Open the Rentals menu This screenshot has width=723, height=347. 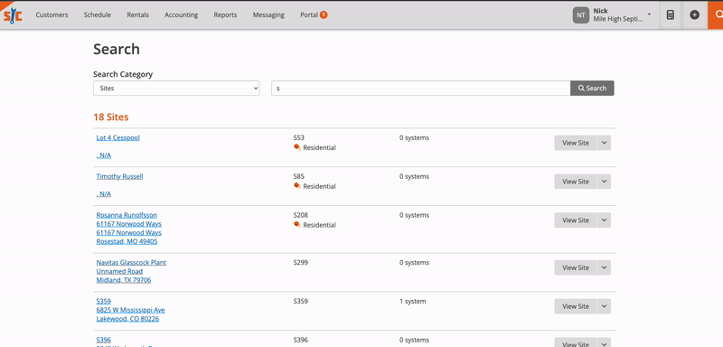click(138, 14)
